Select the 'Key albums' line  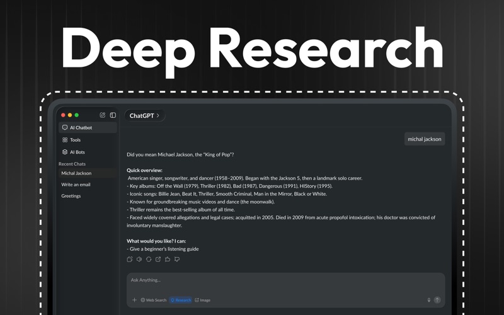(229, 186)
